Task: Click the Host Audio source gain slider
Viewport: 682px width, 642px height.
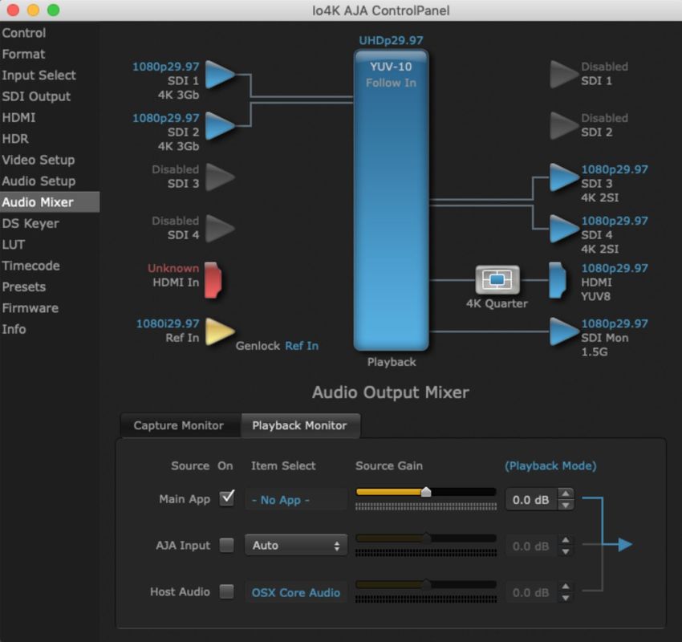Action: coord(426,585)
